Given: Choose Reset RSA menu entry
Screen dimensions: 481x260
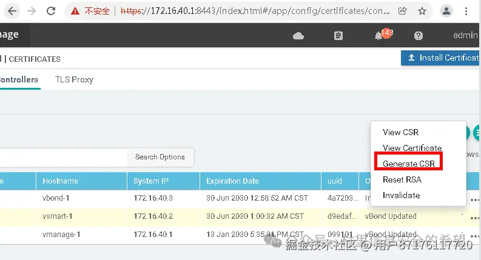Looking at the screenshot, I should pos(402,179).
